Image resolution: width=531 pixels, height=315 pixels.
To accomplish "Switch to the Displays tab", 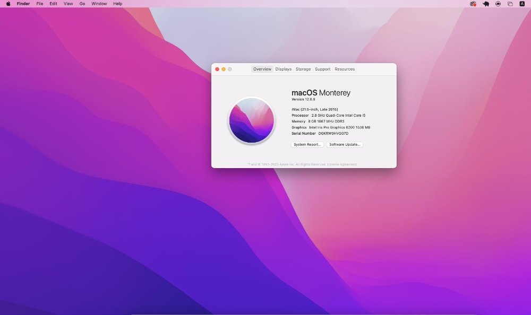I will [x=283, y=69].
